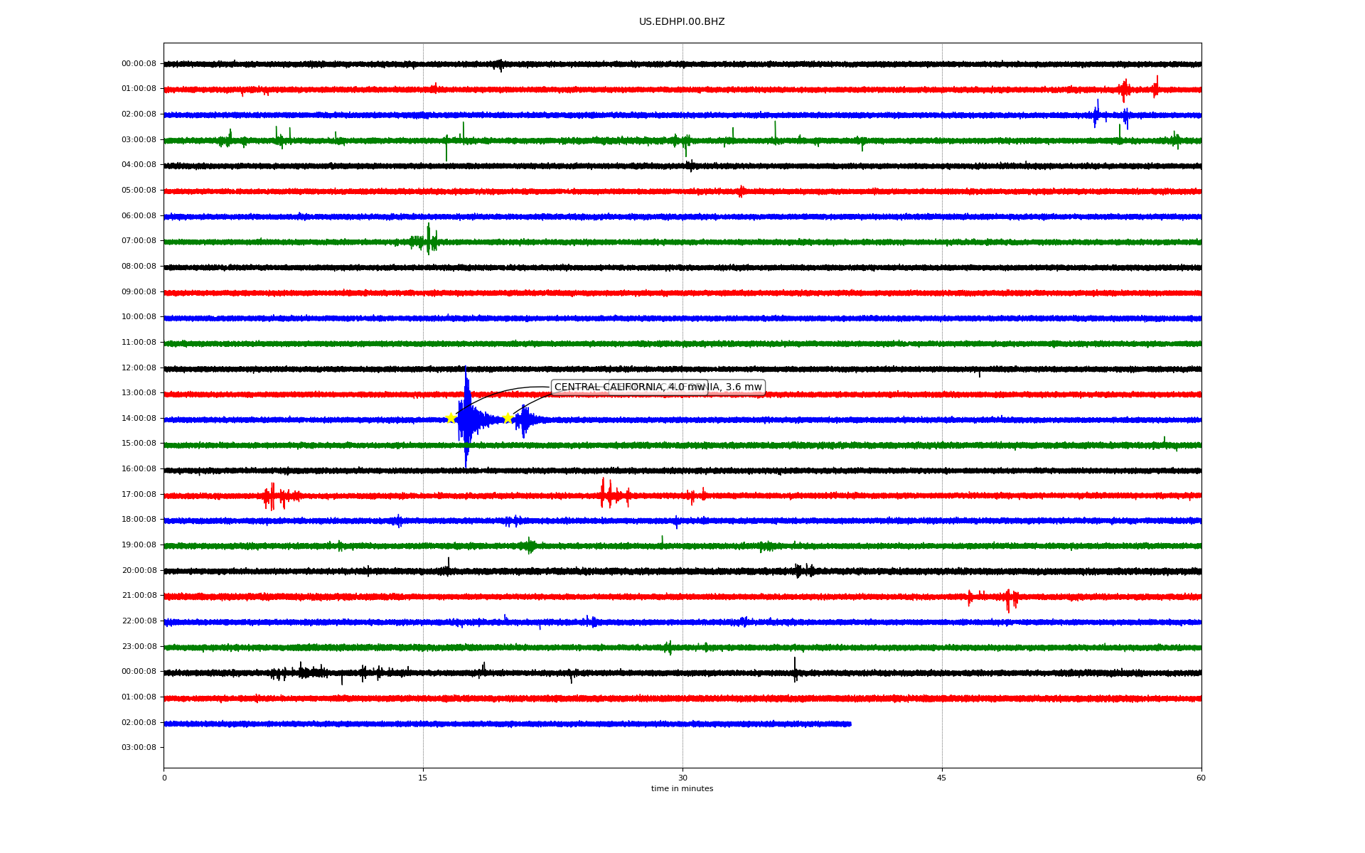Click the right yellow star earthquake marker

[x=508, y=418]
